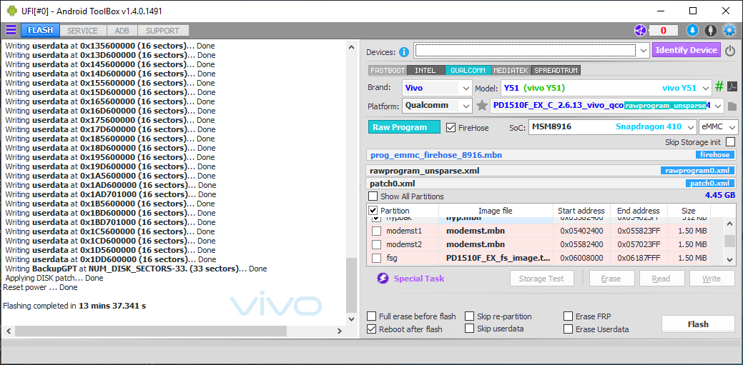Click the purple network globe icon
The width and height of the screenshot is (743, 365).
640,31
